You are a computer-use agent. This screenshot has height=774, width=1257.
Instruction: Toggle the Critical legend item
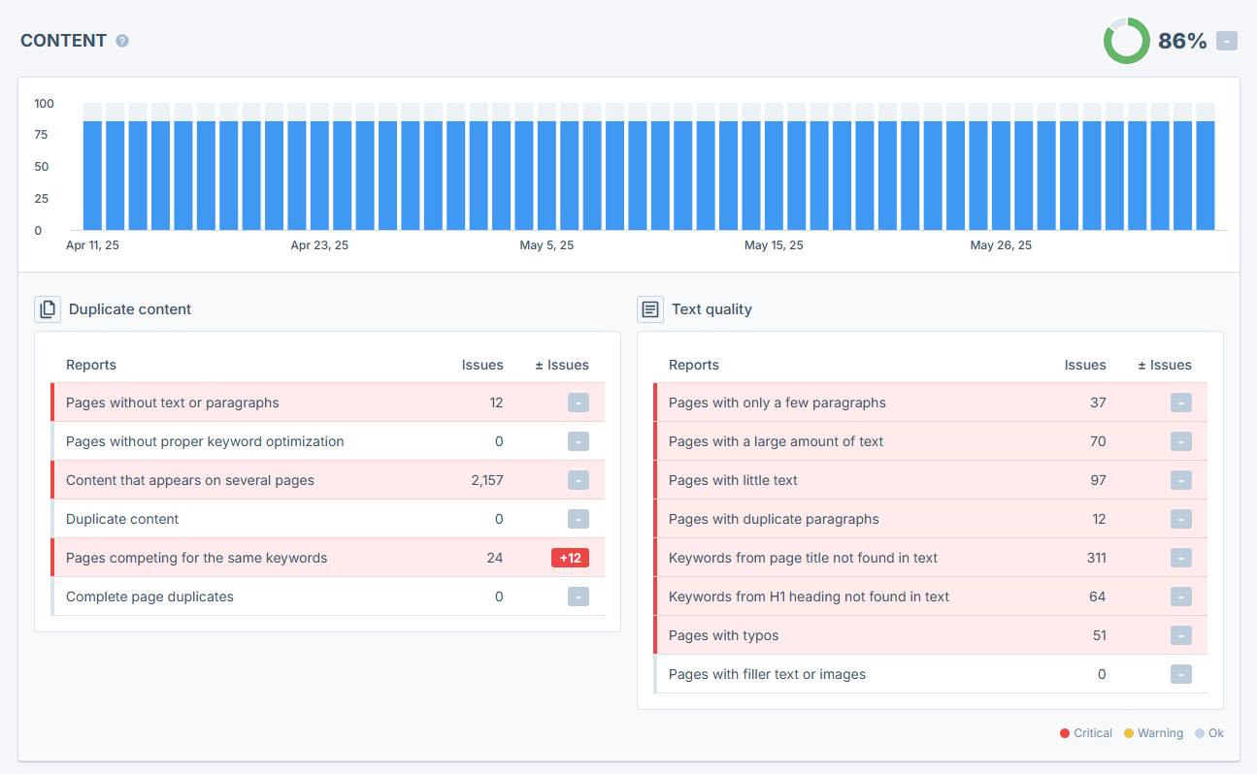pyautogui.click(x=1086, y=733)
